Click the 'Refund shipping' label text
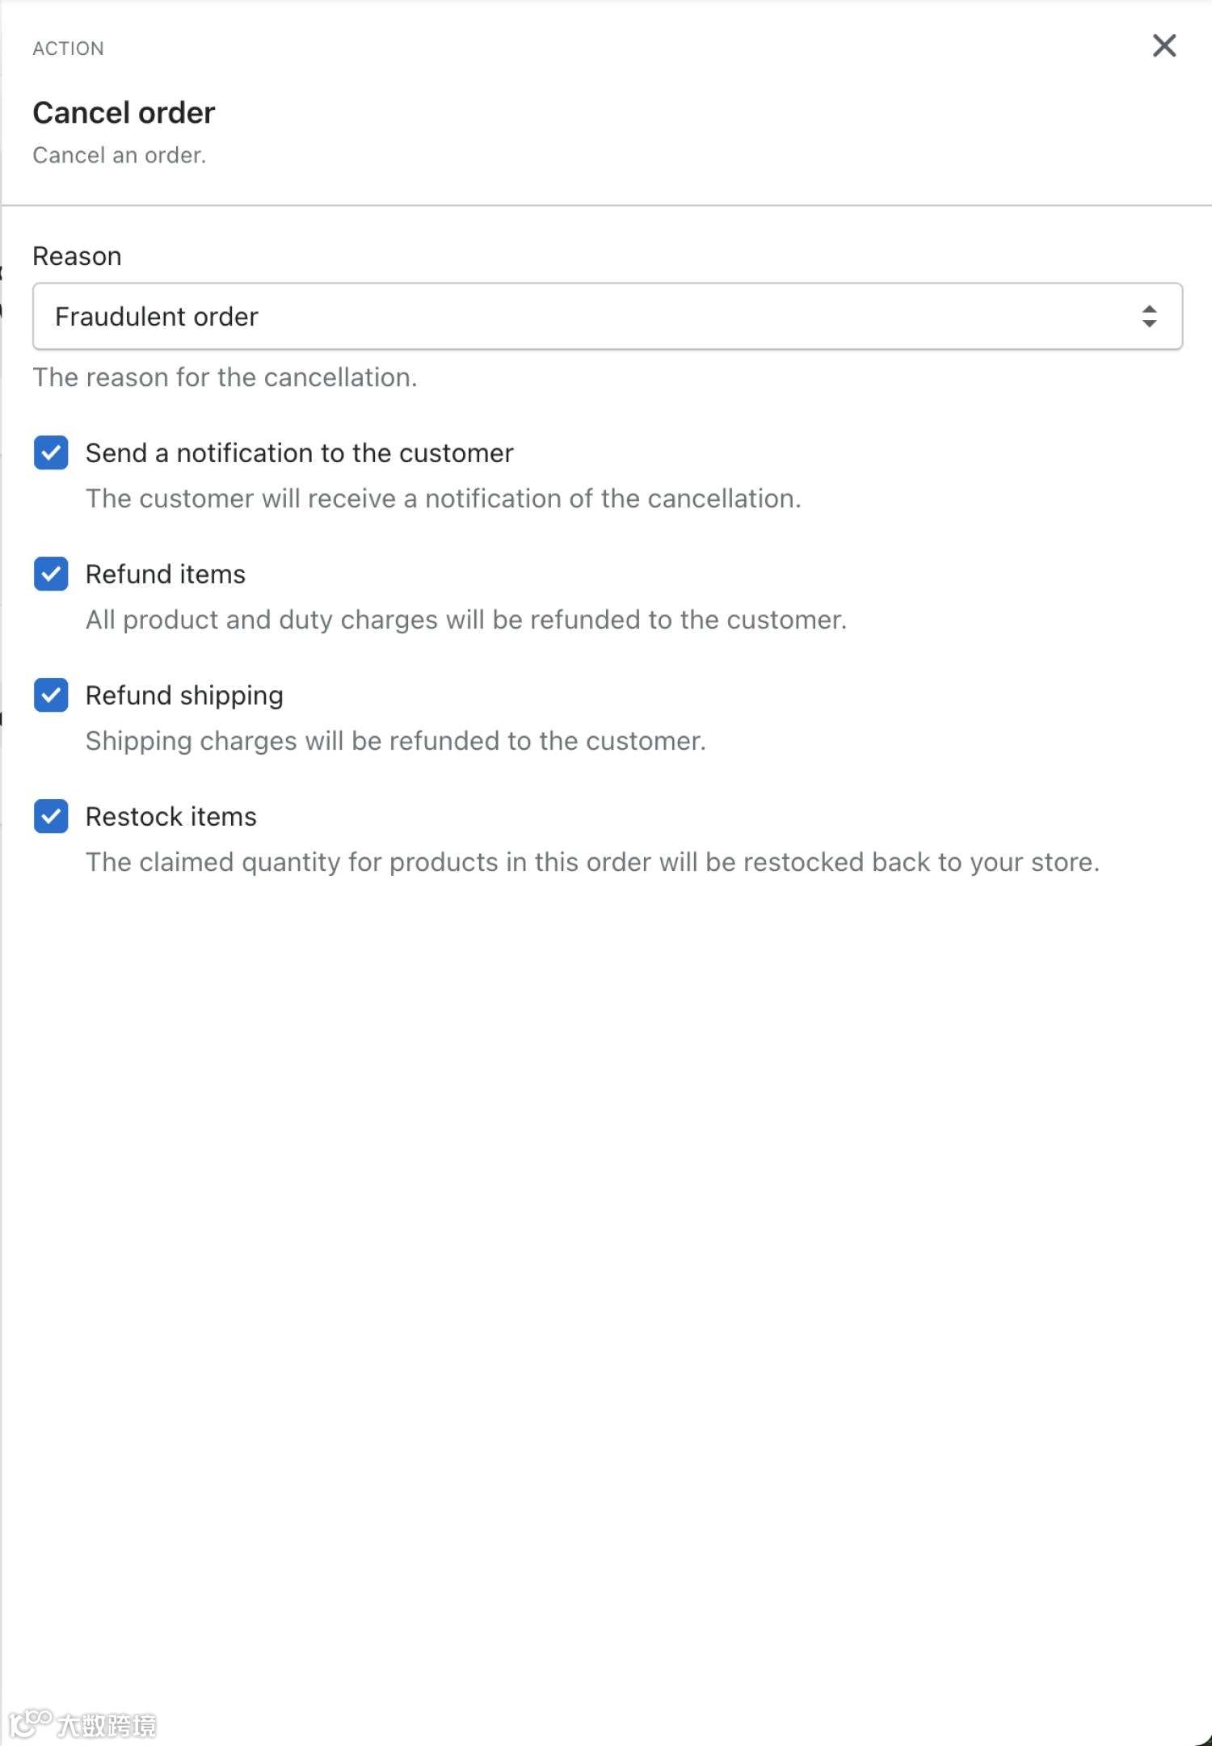Image resolution: width=1212 pixels, height=1746 pixels. tap(184, 696)
